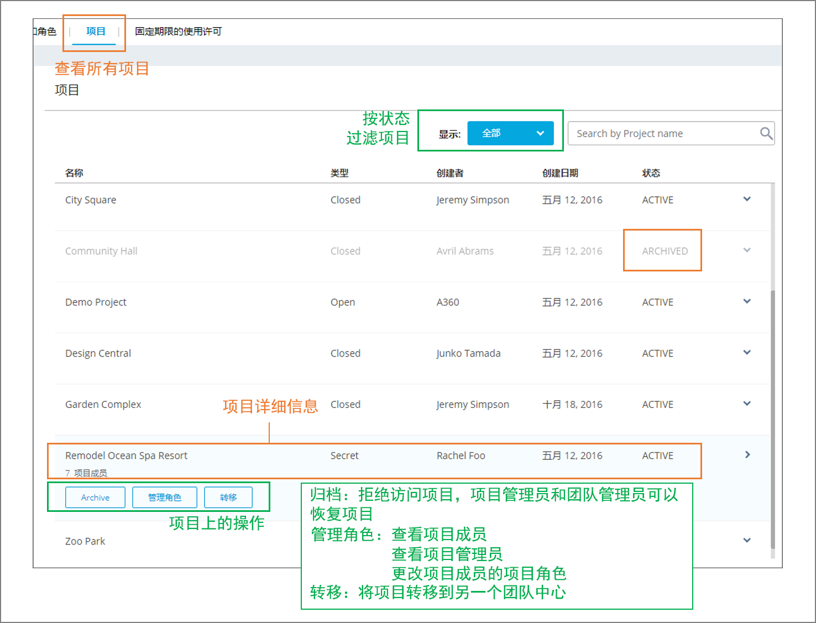816x623 pixels.
Task: Select the Demo Project name
Action: (96, 302)
